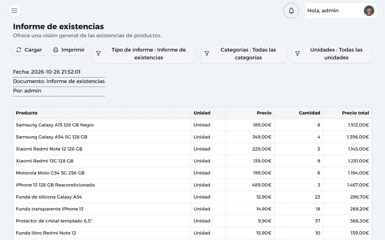385x240 pixels.
Task: Click the total 1.251,00€
Action: point(358,161)
